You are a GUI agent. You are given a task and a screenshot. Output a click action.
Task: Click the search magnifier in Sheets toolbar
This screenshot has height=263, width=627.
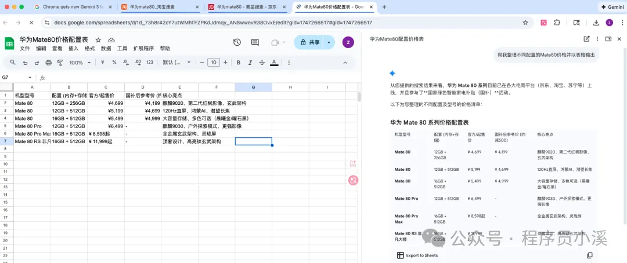[x=13, y=62]
